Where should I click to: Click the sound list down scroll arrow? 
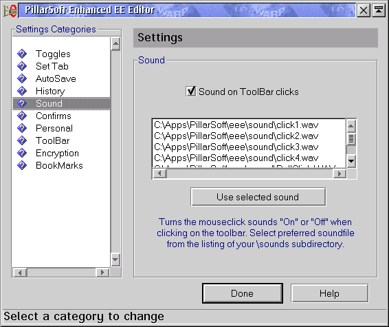351,161
